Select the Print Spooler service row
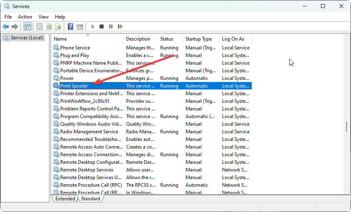Screen dimensions: 351x212 (74, 86)
